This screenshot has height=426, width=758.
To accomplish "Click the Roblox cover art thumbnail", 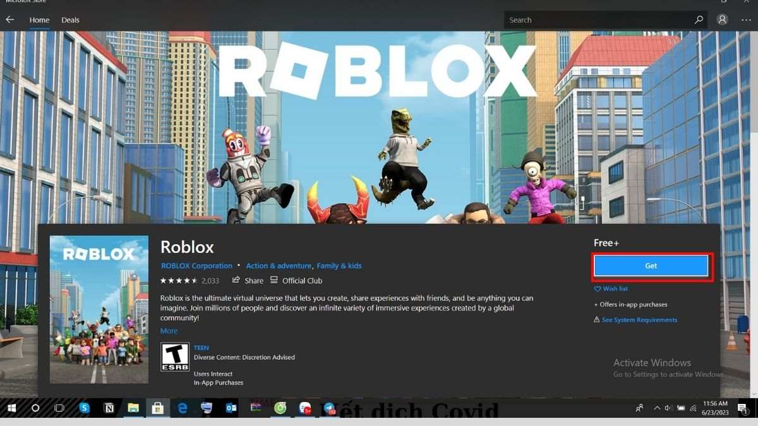I will click(x=99, y=309).
